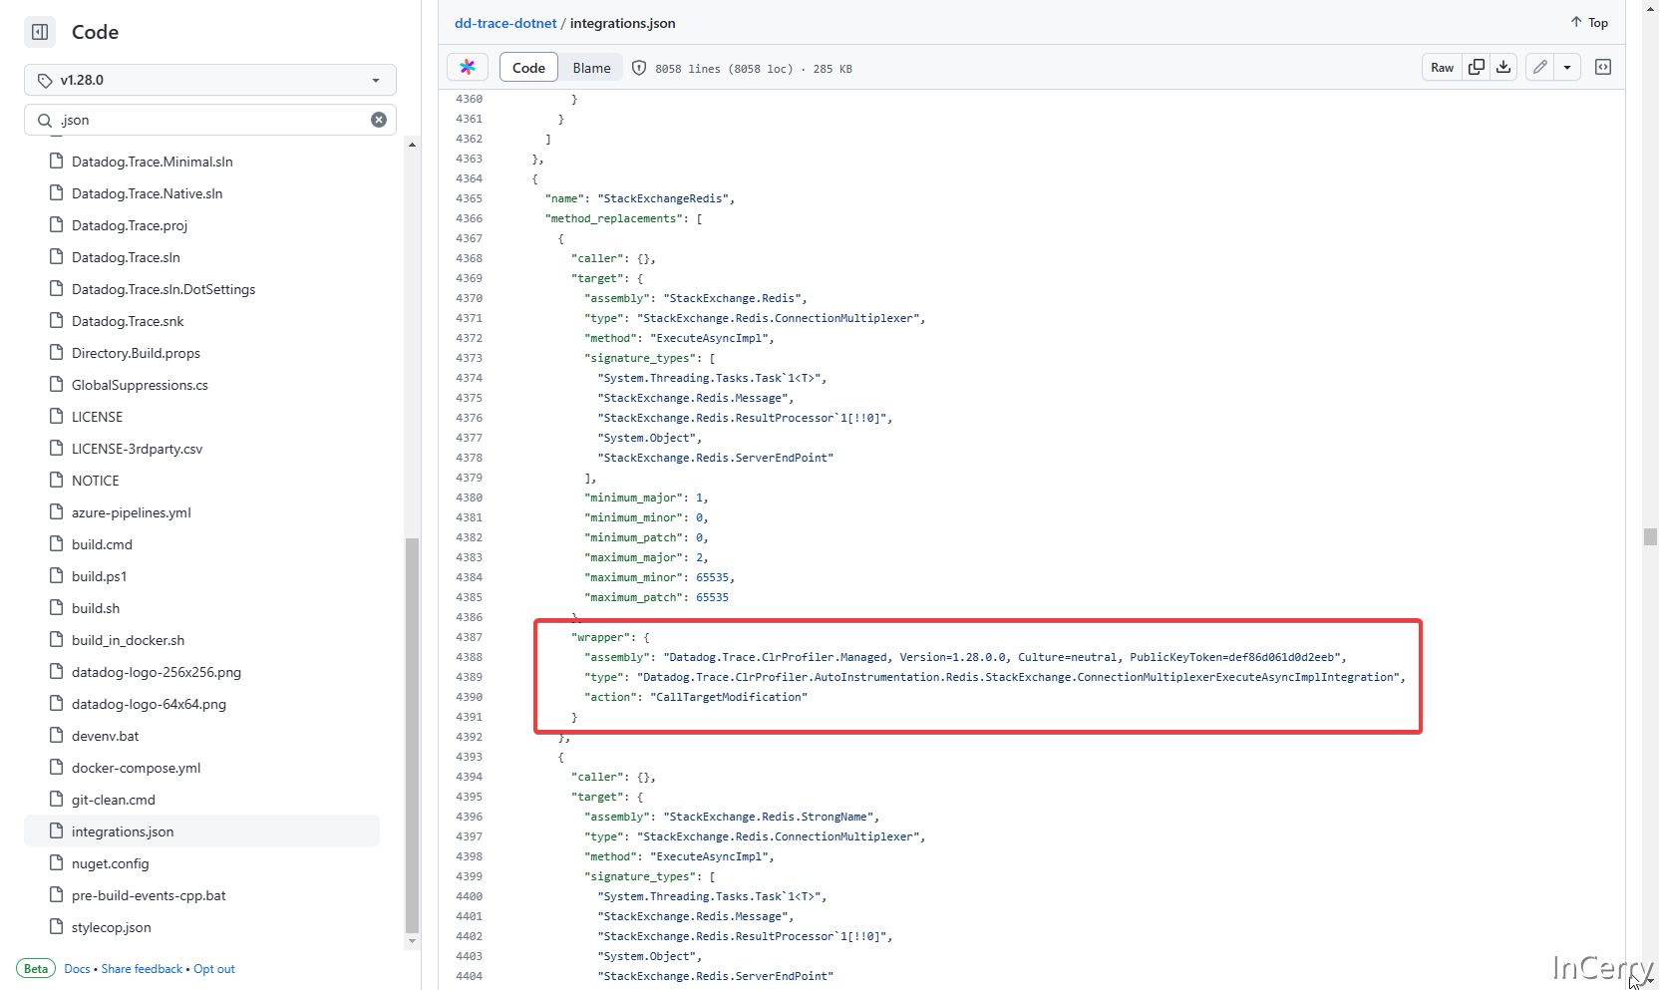This screenshot has height=990, width=1659.
Task: Collapse the file tree side panel
Action: click(x=40, y=32)
